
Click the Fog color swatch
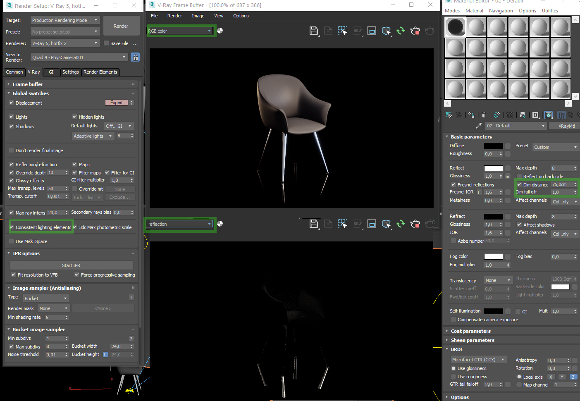tap(494, 257)
